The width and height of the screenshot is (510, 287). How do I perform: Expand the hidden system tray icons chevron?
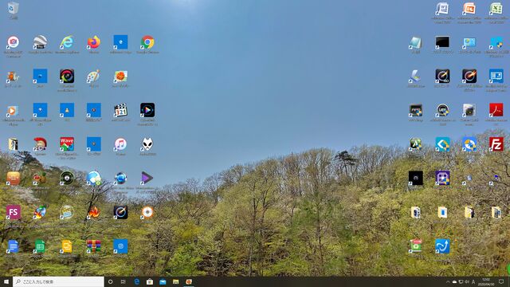(x=448, y=281)
